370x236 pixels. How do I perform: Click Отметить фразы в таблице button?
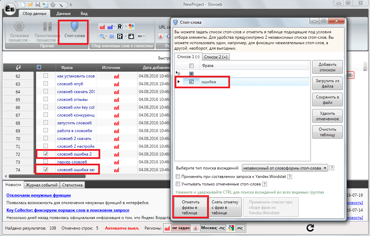[x=191, y=207]
